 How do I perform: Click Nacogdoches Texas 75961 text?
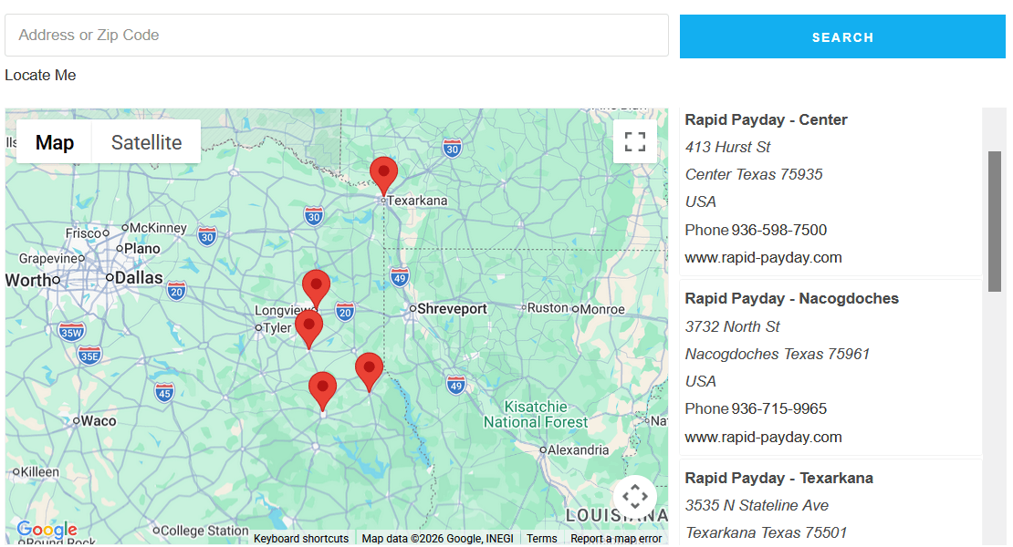tap(778, 354)
